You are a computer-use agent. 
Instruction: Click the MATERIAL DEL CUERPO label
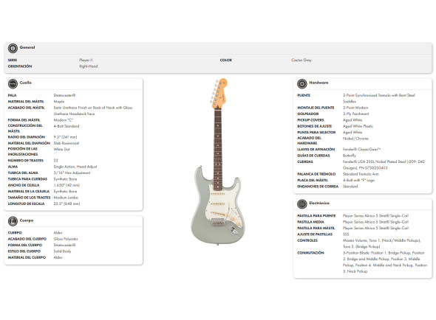tap(27, 257)
